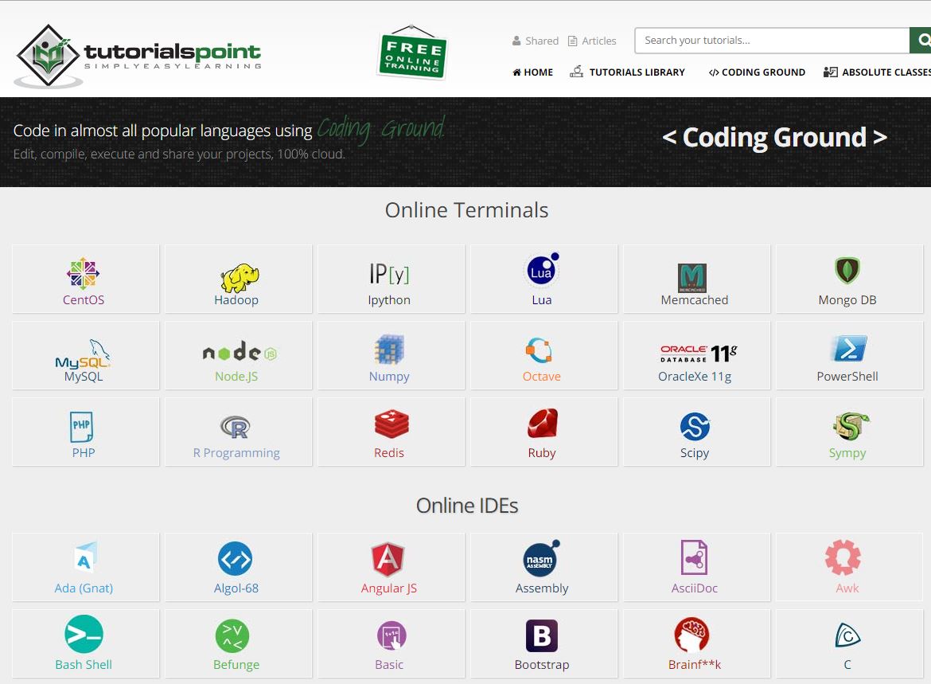This screenshot has width=931, height=684.
Task: Open the Articles link
Action: pos(592,41)
